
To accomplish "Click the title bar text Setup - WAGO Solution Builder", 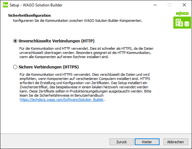I will [x=36, y=5].
